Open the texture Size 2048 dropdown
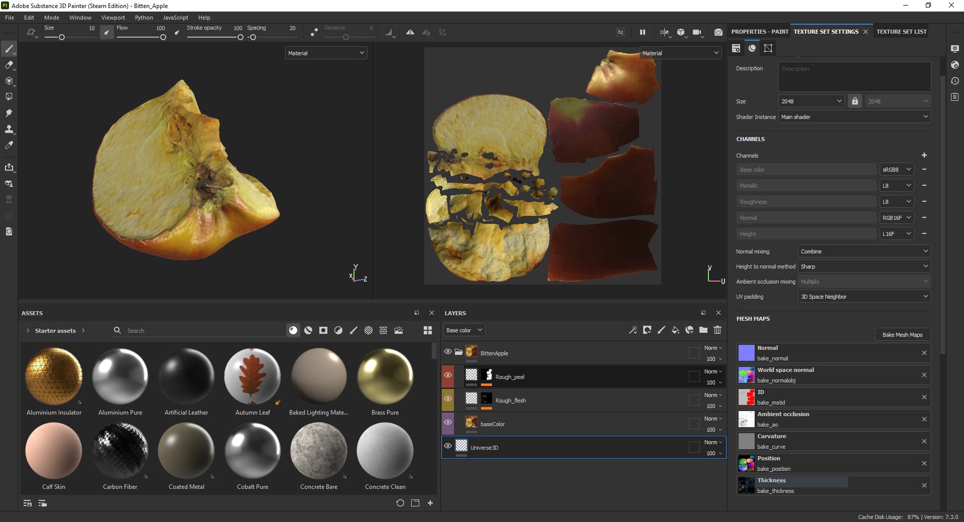 tap(811, 101)
